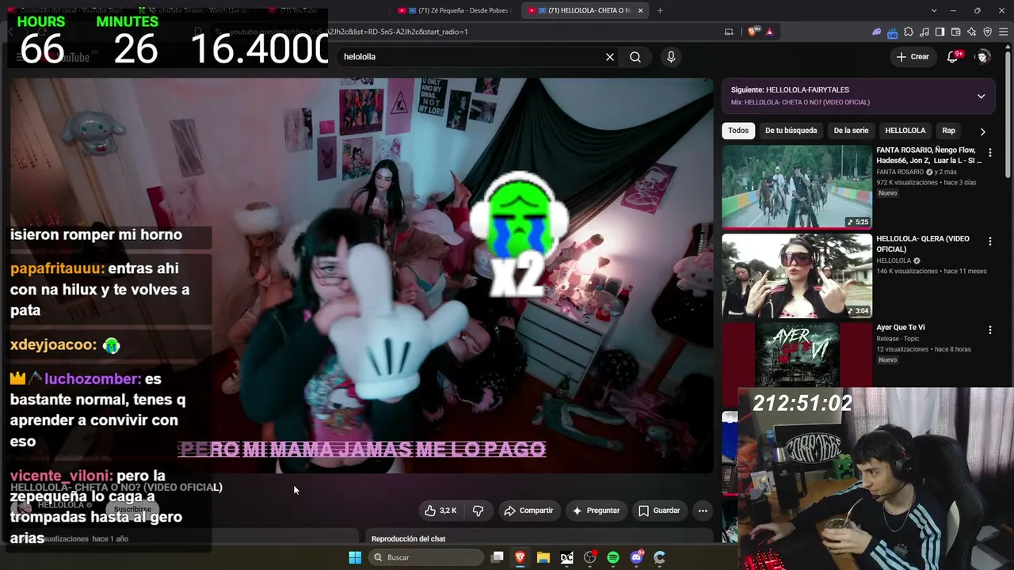Click the Brave browser taskbar icon

click(520, 557)
